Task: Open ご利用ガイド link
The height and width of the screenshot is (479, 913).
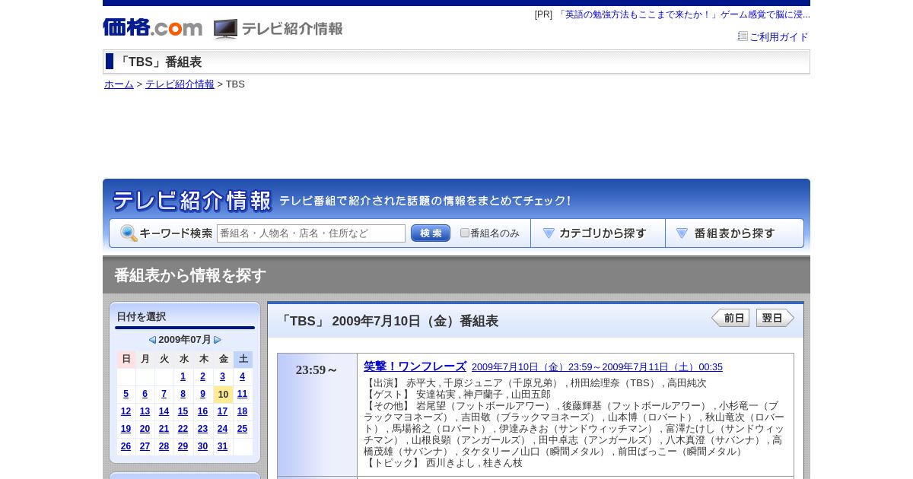Action: pyautogui.click(x=779, y=37)
